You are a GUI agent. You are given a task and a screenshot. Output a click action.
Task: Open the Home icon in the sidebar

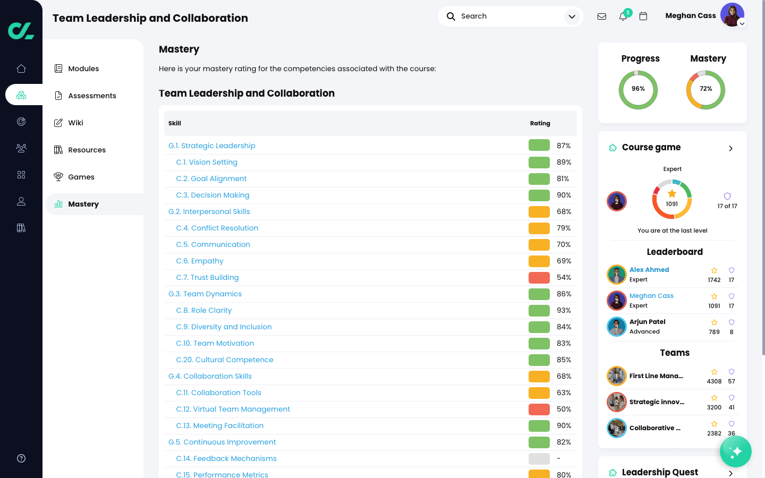click(21, 69)
